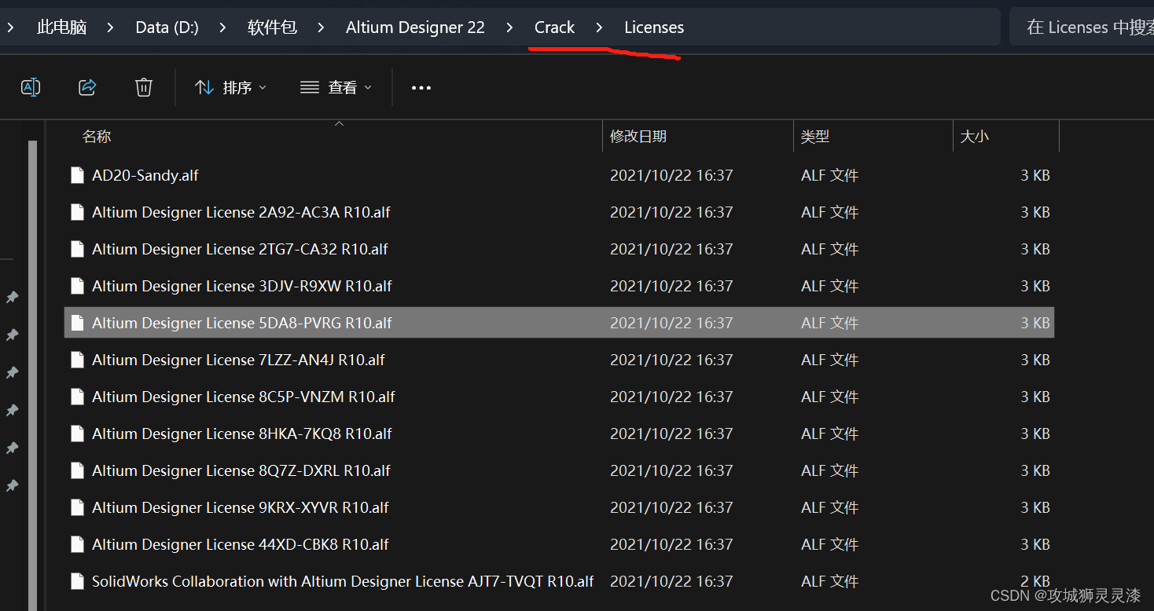Image resolution: width=1154 pixels, height=611 pixels.
Task: Select license file 8Q7Z-DXRL R10.alf
Action: [559, 470]
